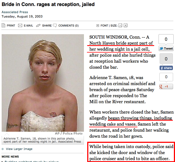Image resolution: width=175 pixels, height=162 pixels.
Task: Open COMMENTS (0) link
Action: coord(68,26)
